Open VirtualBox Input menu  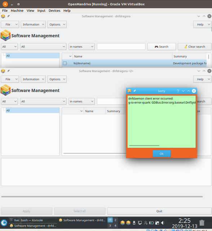click(x=41, y=10)
